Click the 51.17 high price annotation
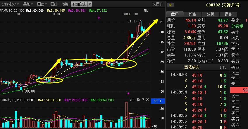 click(x=134, y=21)
